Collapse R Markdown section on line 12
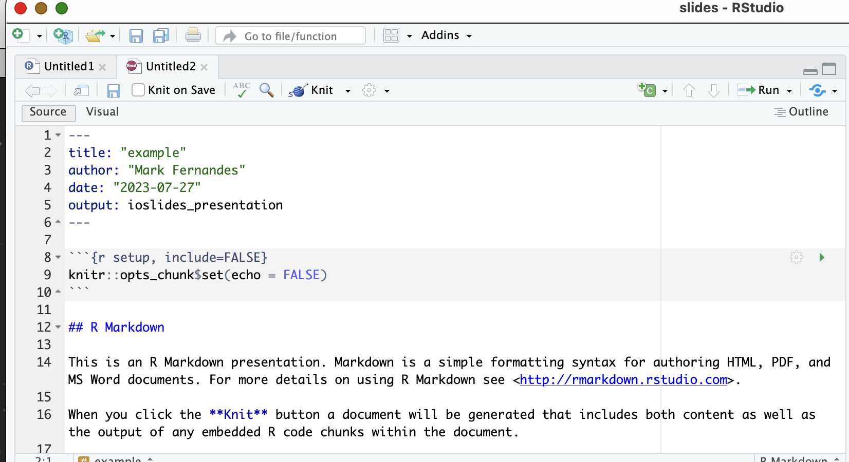Viewport: 849px width, 462px height. tap(58, 327)
